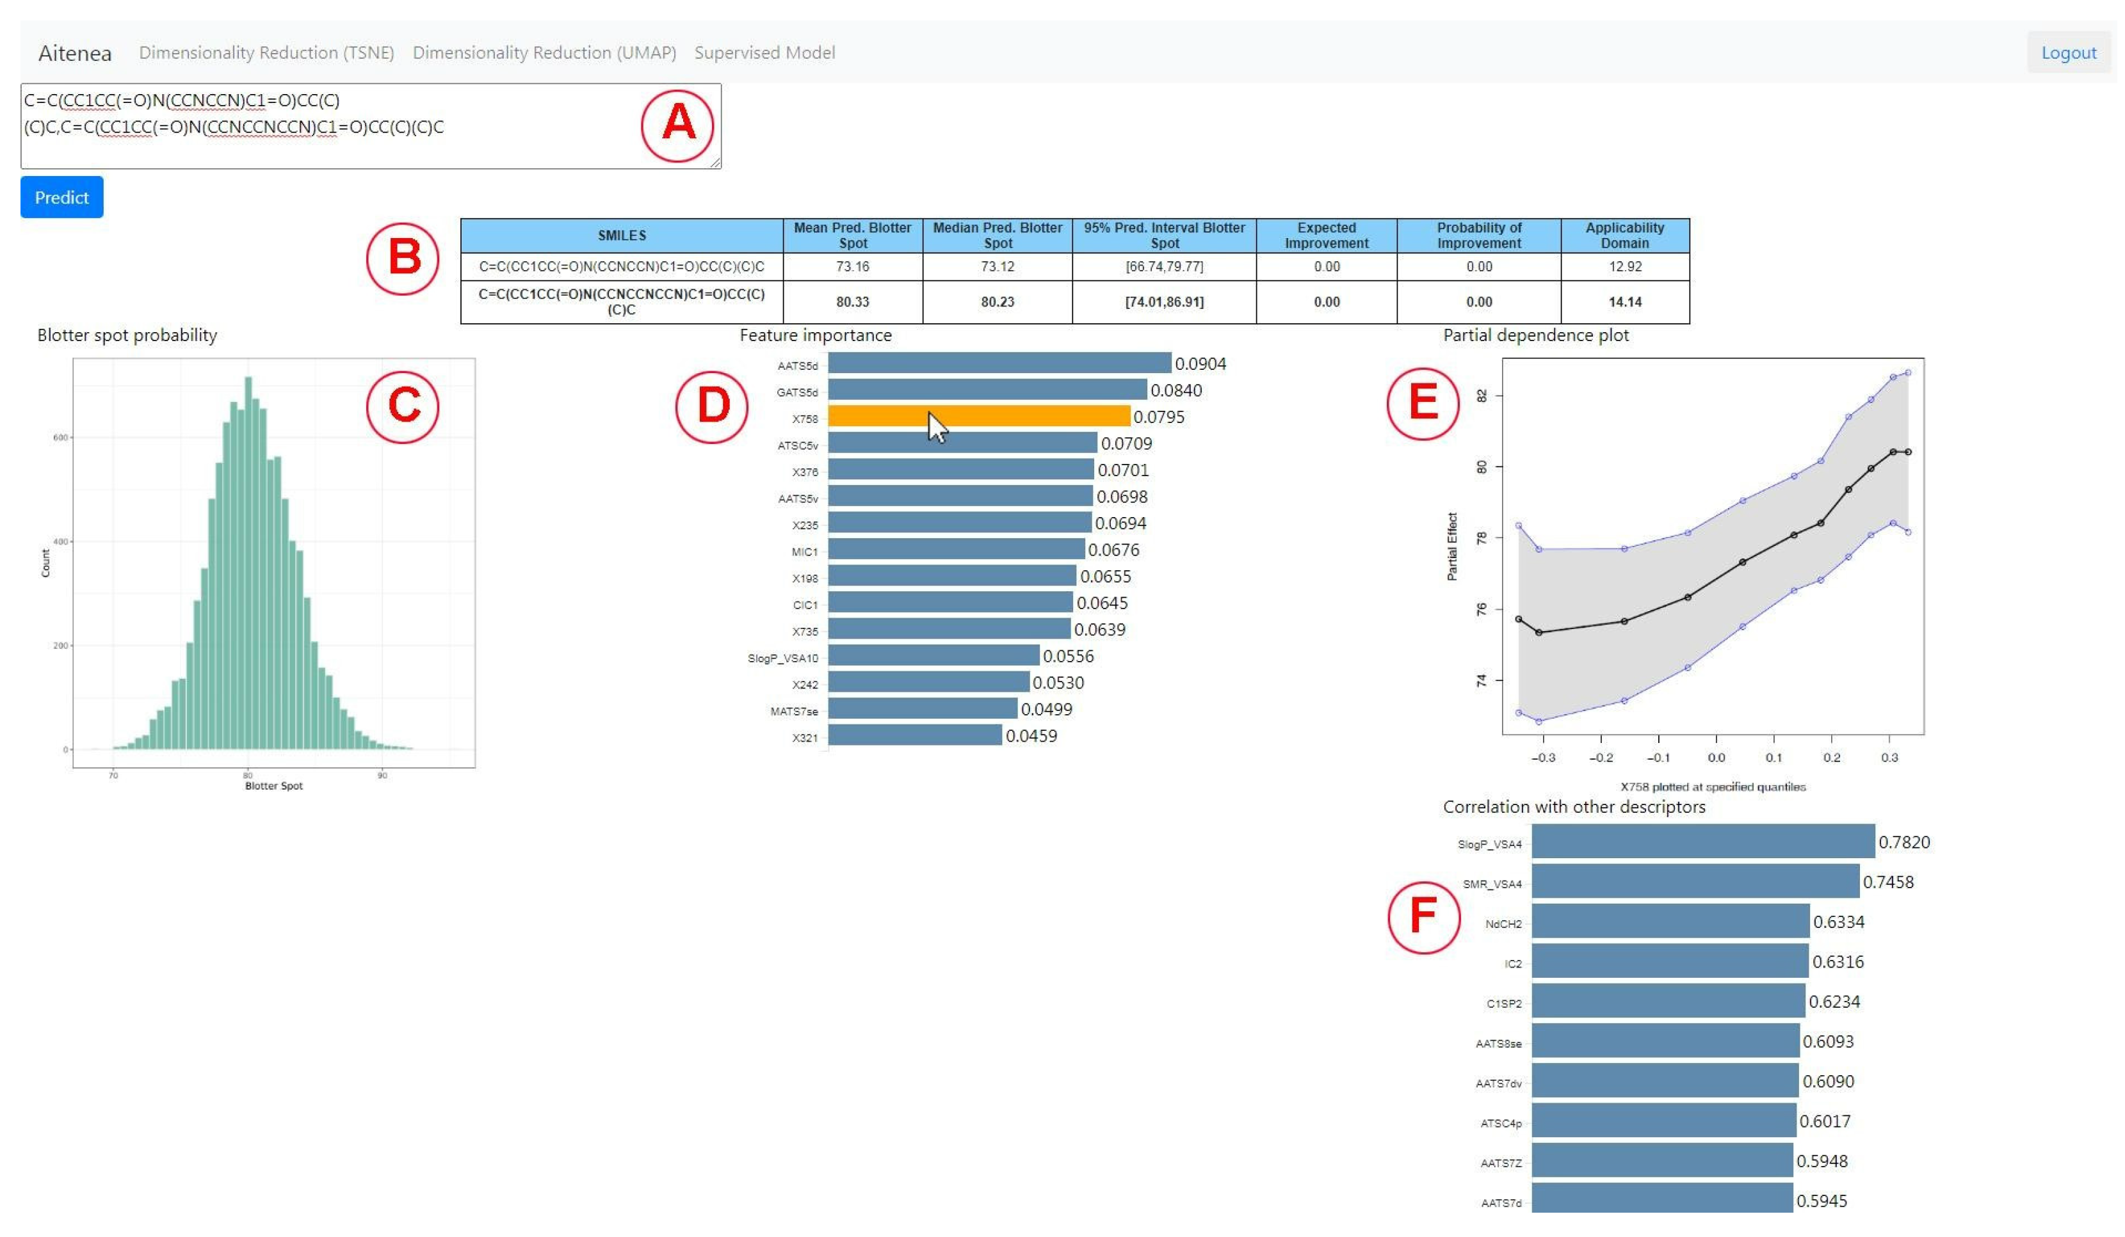2125x1237 pixels.
Task: Go to Supervised Model page
Action: pyautogui.click(x=764, y=52)
